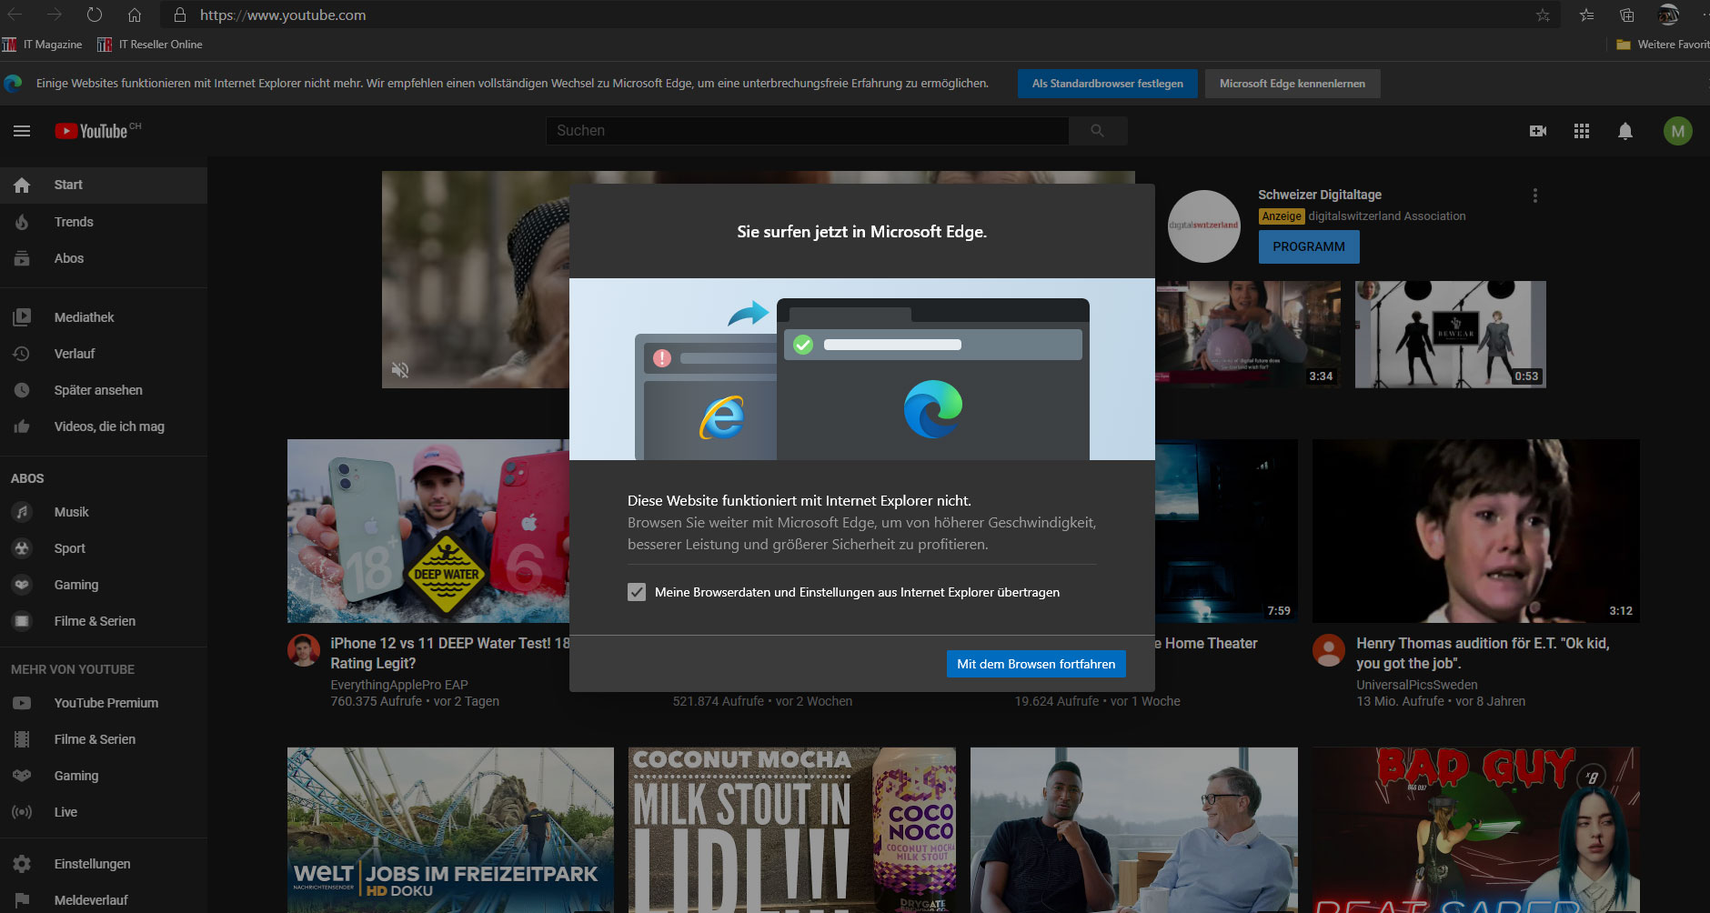Open IT Magazine bookmark

coord(43,45)
